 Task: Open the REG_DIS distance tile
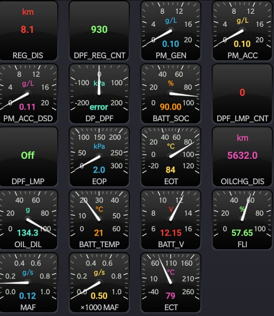tap(28, 31)
